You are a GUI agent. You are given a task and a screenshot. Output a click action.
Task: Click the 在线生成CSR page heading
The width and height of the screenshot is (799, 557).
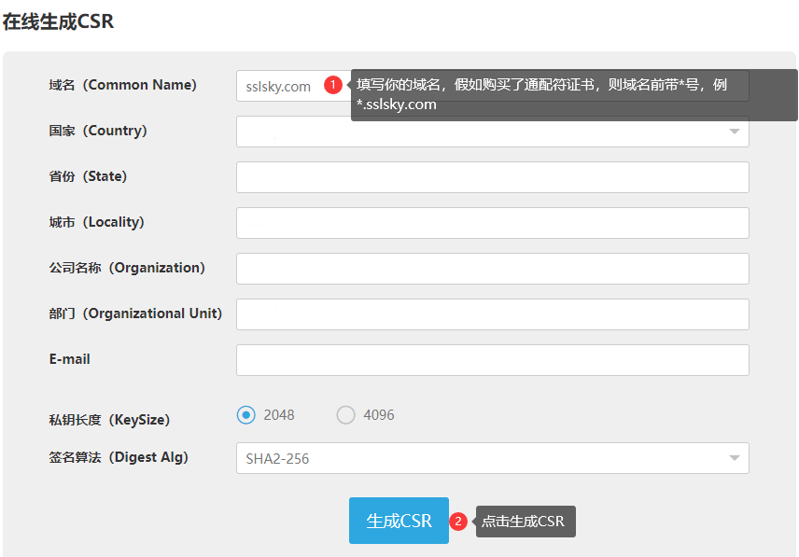coord(58,21)
